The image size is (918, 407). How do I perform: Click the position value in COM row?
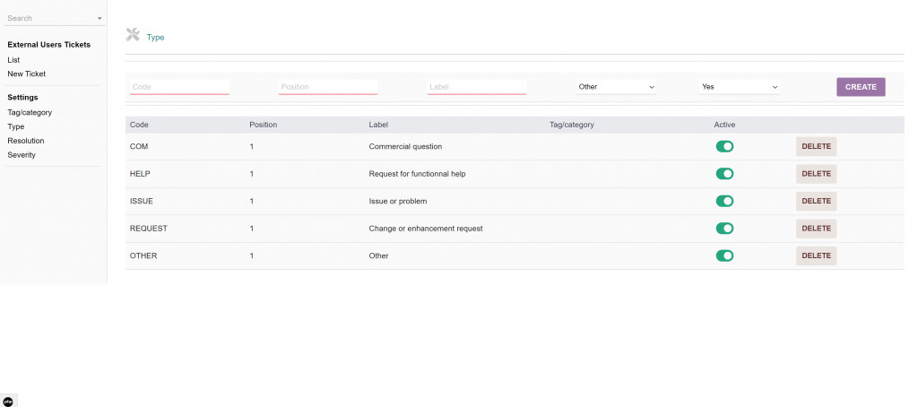(252, 146)
